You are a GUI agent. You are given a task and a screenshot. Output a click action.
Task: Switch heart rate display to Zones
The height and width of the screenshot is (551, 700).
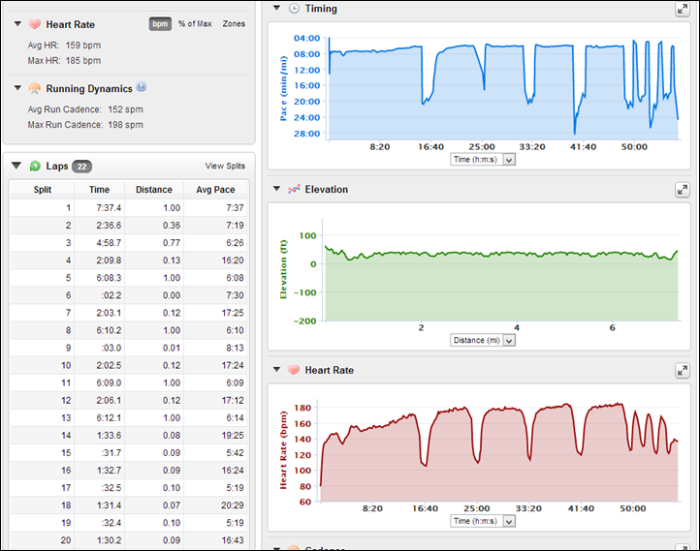[234, 23]
